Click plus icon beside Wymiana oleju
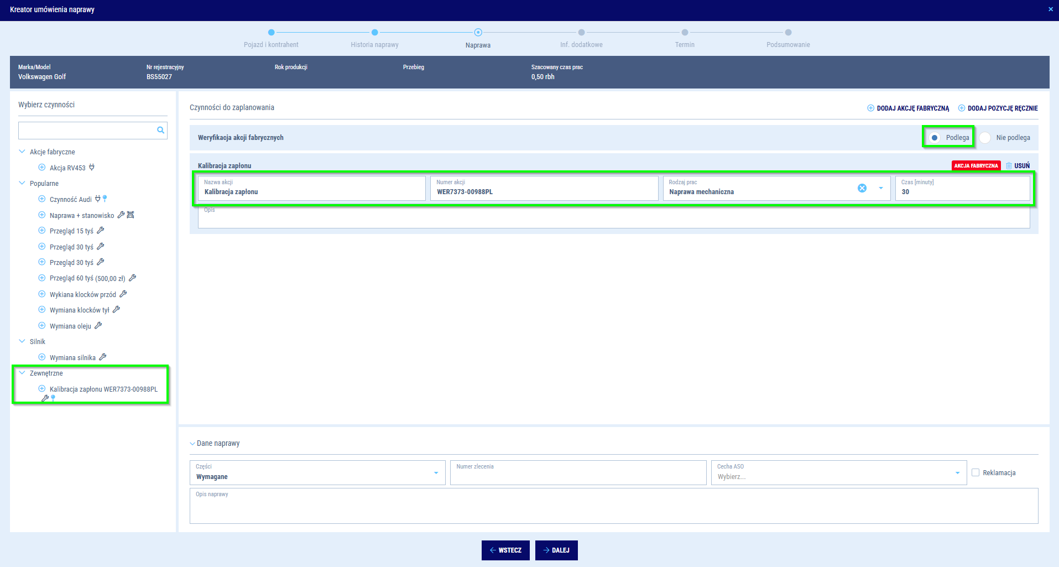 coord(41,326)
